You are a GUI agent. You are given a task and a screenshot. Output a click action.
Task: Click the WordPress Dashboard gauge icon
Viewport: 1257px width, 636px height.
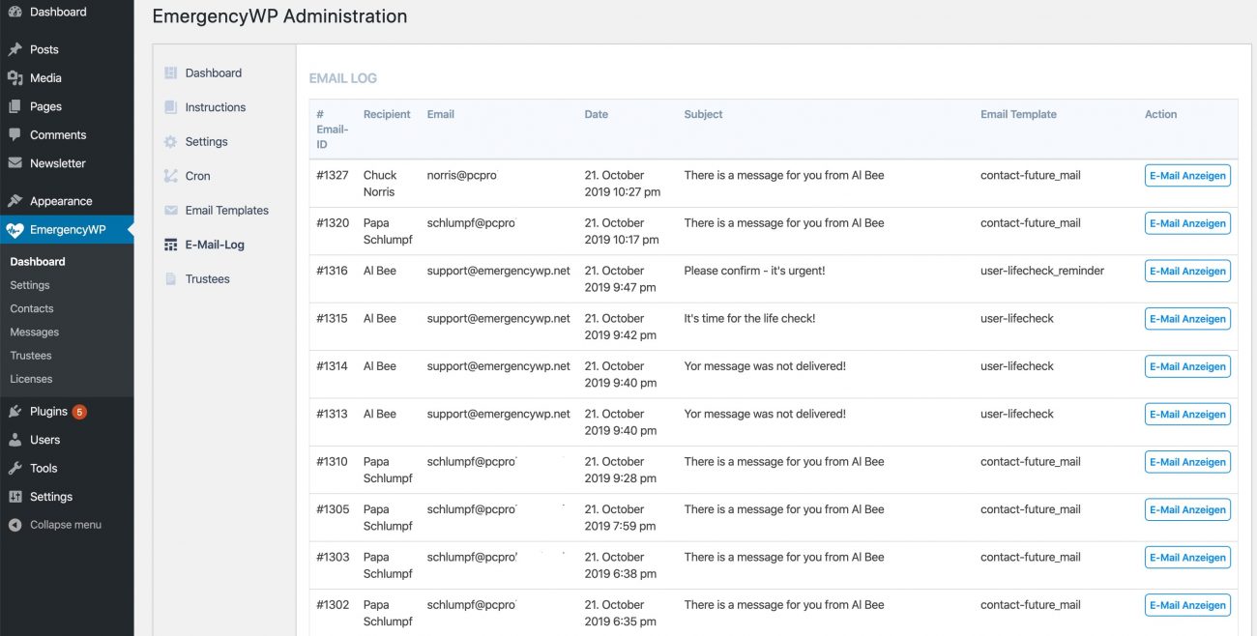(15, 12)
